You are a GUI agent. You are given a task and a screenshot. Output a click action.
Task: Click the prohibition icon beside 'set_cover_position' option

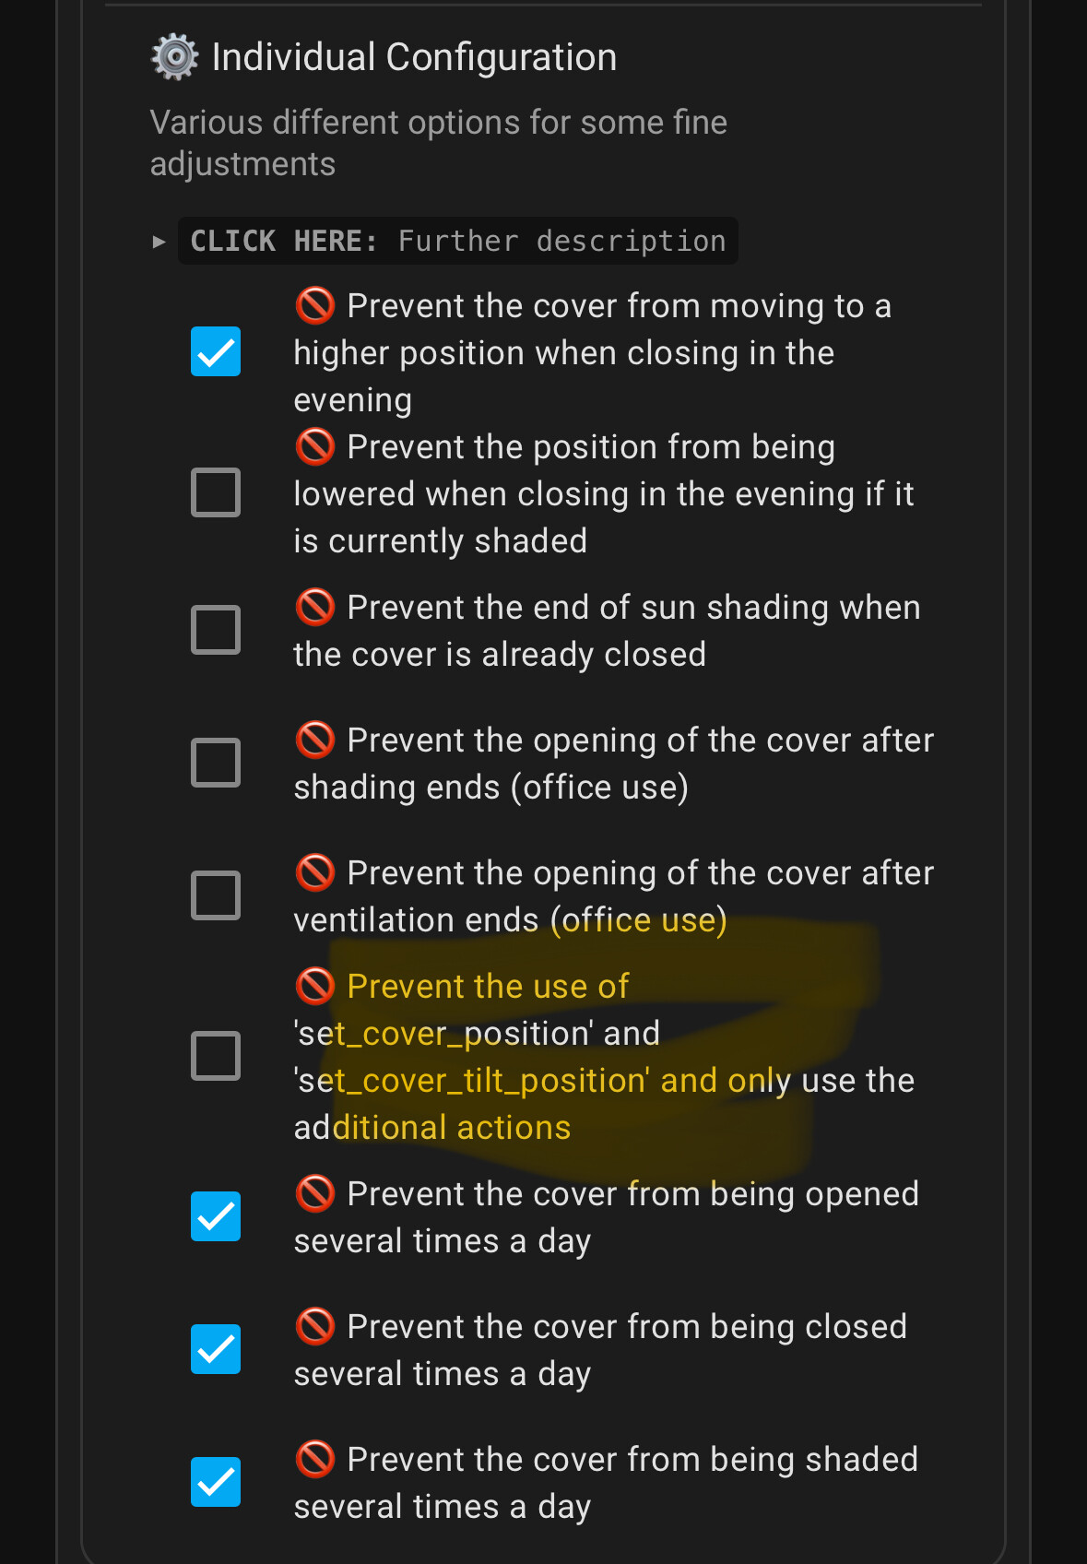[x=314, y=985]
